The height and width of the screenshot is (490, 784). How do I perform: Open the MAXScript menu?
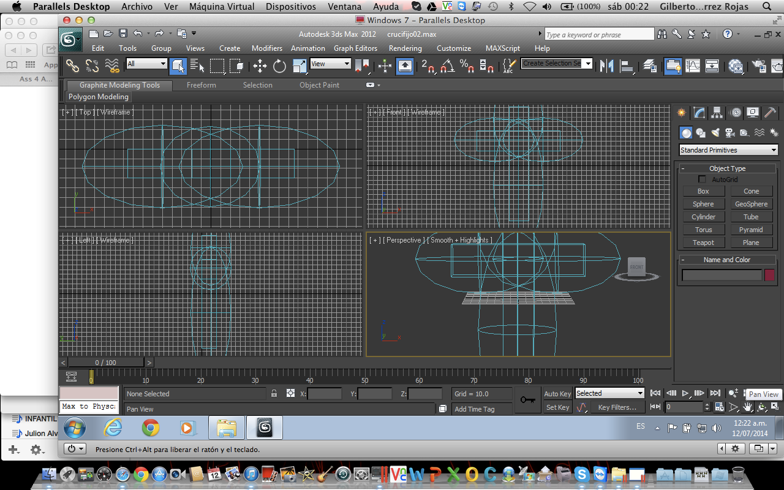coord(503,48)
